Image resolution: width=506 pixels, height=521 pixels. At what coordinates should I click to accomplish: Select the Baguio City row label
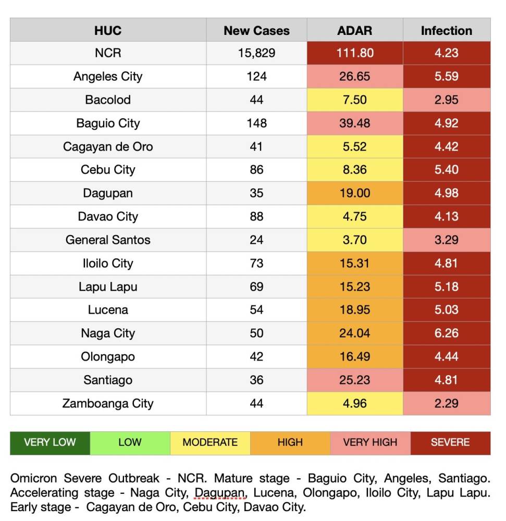coord(108,123)
